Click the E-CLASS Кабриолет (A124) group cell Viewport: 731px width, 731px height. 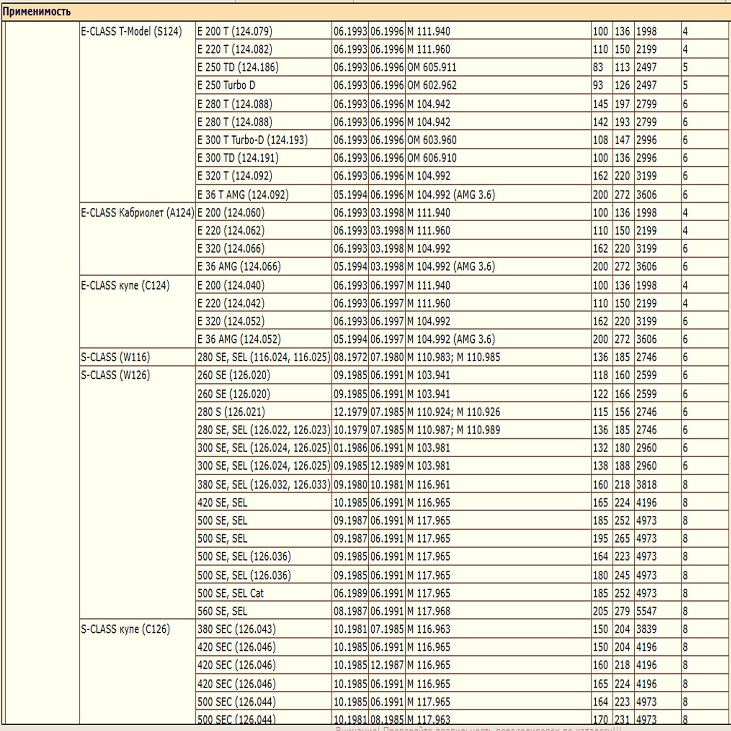[x=138, y=239]
